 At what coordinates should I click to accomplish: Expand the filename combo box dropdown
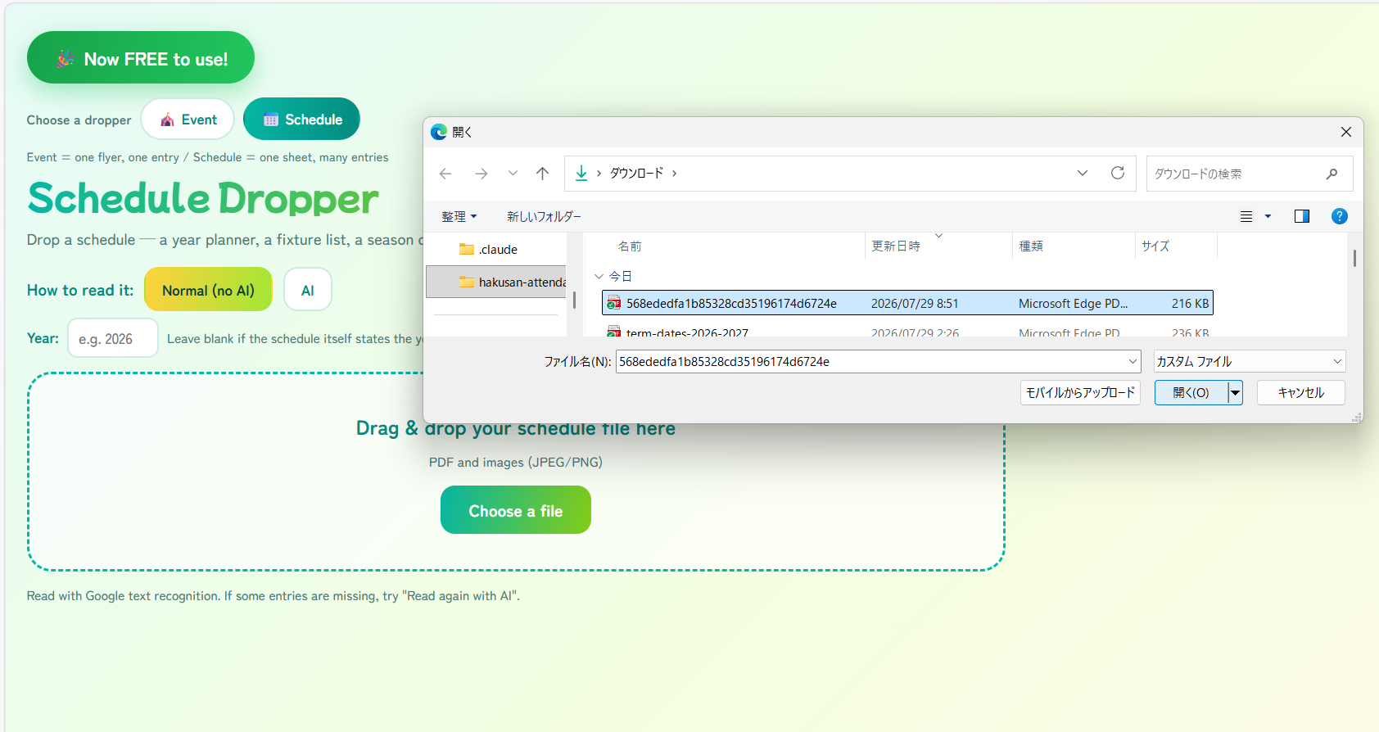pos(1133,361)
